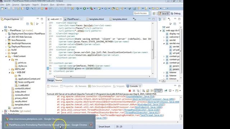Open Project Explorer View Menu triangle
230x129 pixels.
pos(42,23)
